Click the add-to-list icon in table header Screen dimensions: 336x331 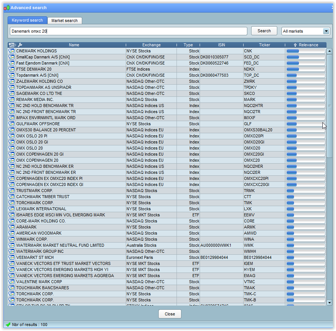pyautogui.click(x=11, y=45)
